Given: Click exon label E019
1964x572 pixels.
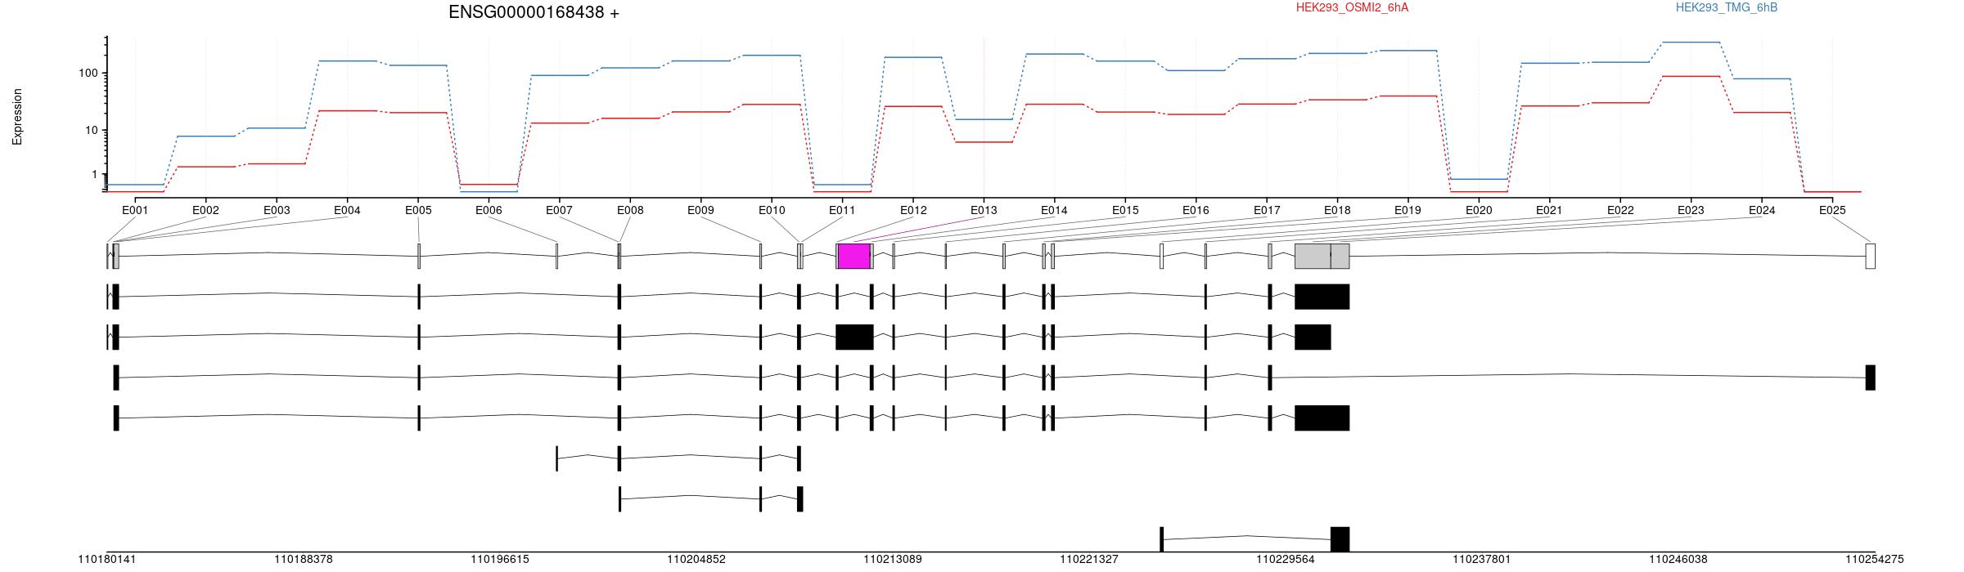Looking at the screenshot, I should pyautogui.click(x=1408, y=210).
